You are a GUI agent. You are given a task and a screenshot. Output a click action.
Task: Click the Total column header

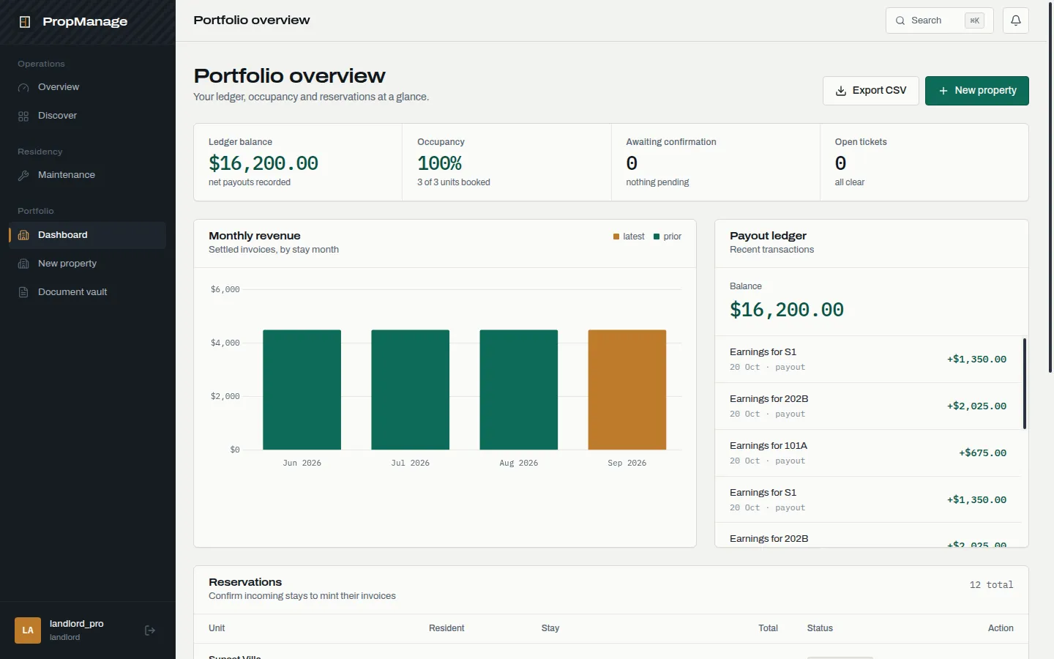point(768,628)
